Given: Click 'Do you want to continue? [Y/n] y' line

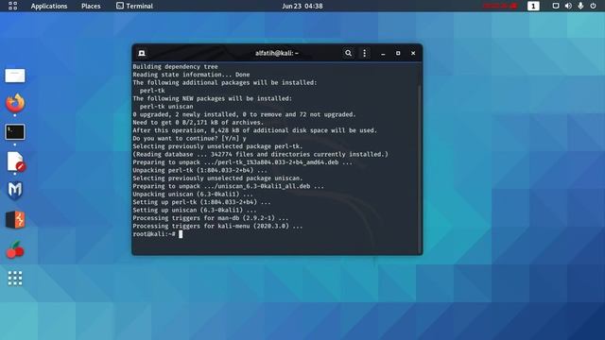Looking at the screenshot, I should [189, 139].
